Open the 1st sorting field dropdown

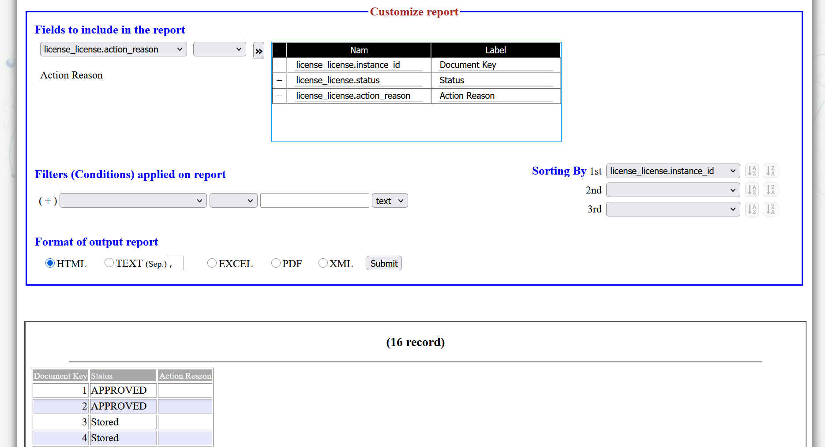pyautogui.click(x=673, y=171)
